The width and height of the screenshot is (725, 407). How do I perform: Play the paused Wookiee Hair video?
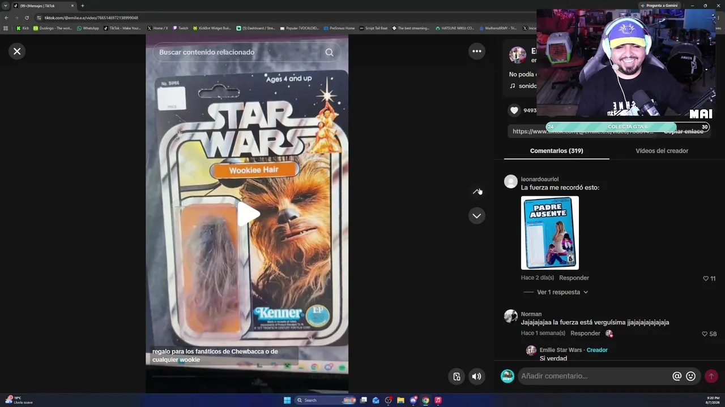[x=248, y=214]
